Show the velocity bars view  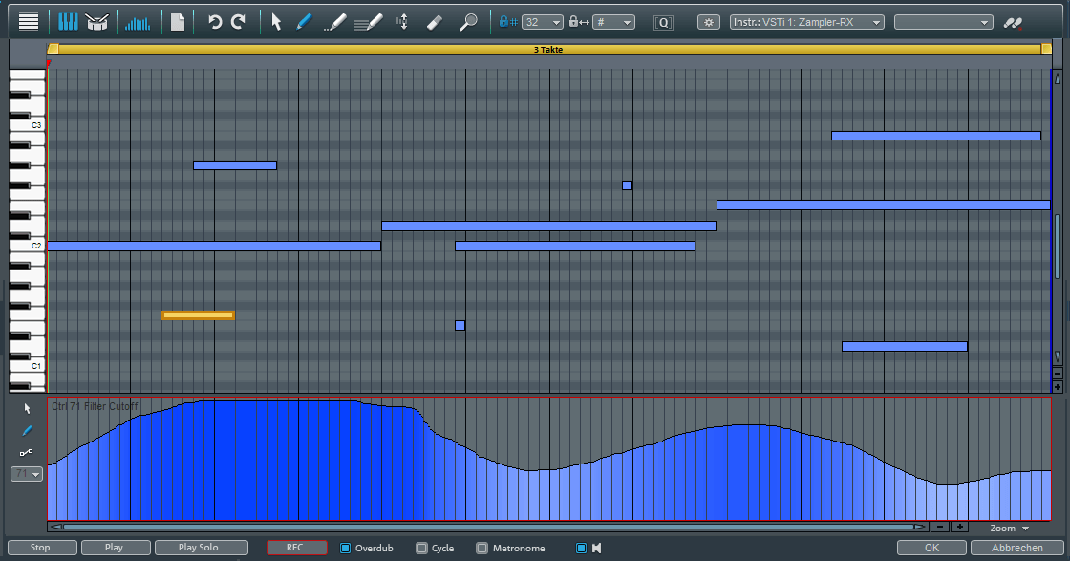click(139, 21)
